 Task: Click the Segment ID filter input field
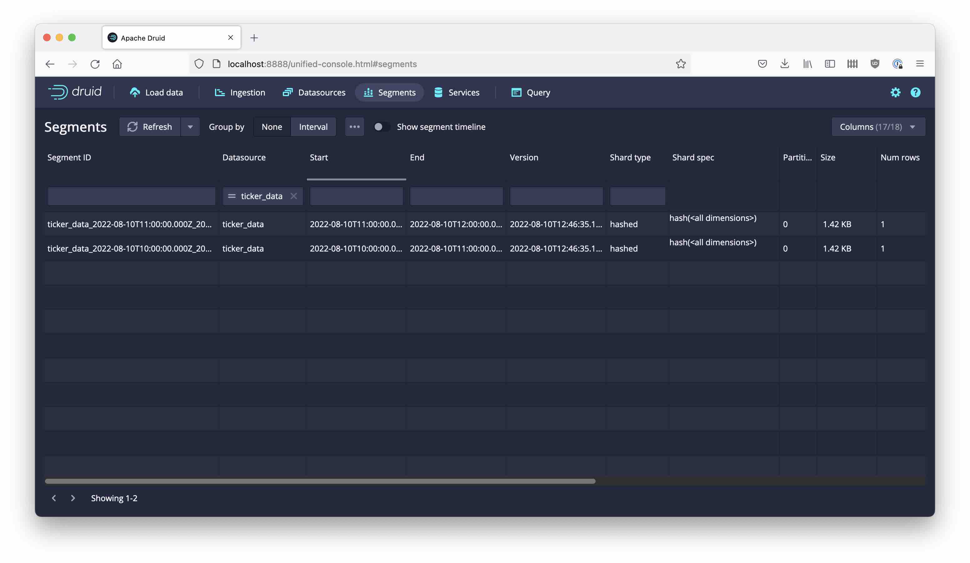click(131, 196)
